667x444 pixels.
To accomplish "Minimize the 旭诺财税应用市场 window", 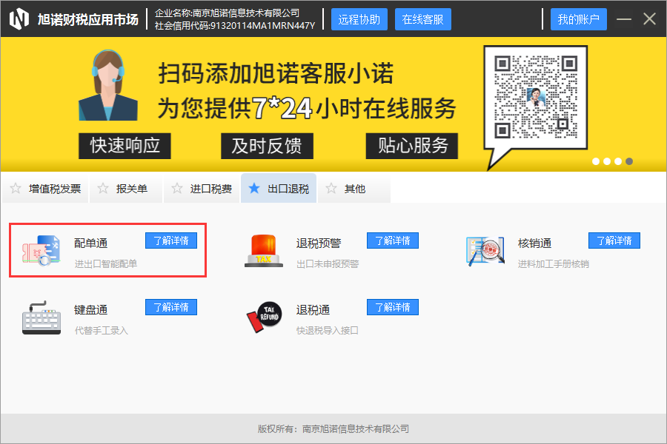I will point(623,19).
